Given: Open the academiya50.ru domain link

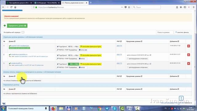Looking at the screenshot, I should coord(17,63).
